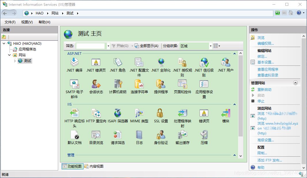The height and width of the screenshot is (178, 307).
Task: Open the 视图(V) menu
Action: tap(27, 22)
